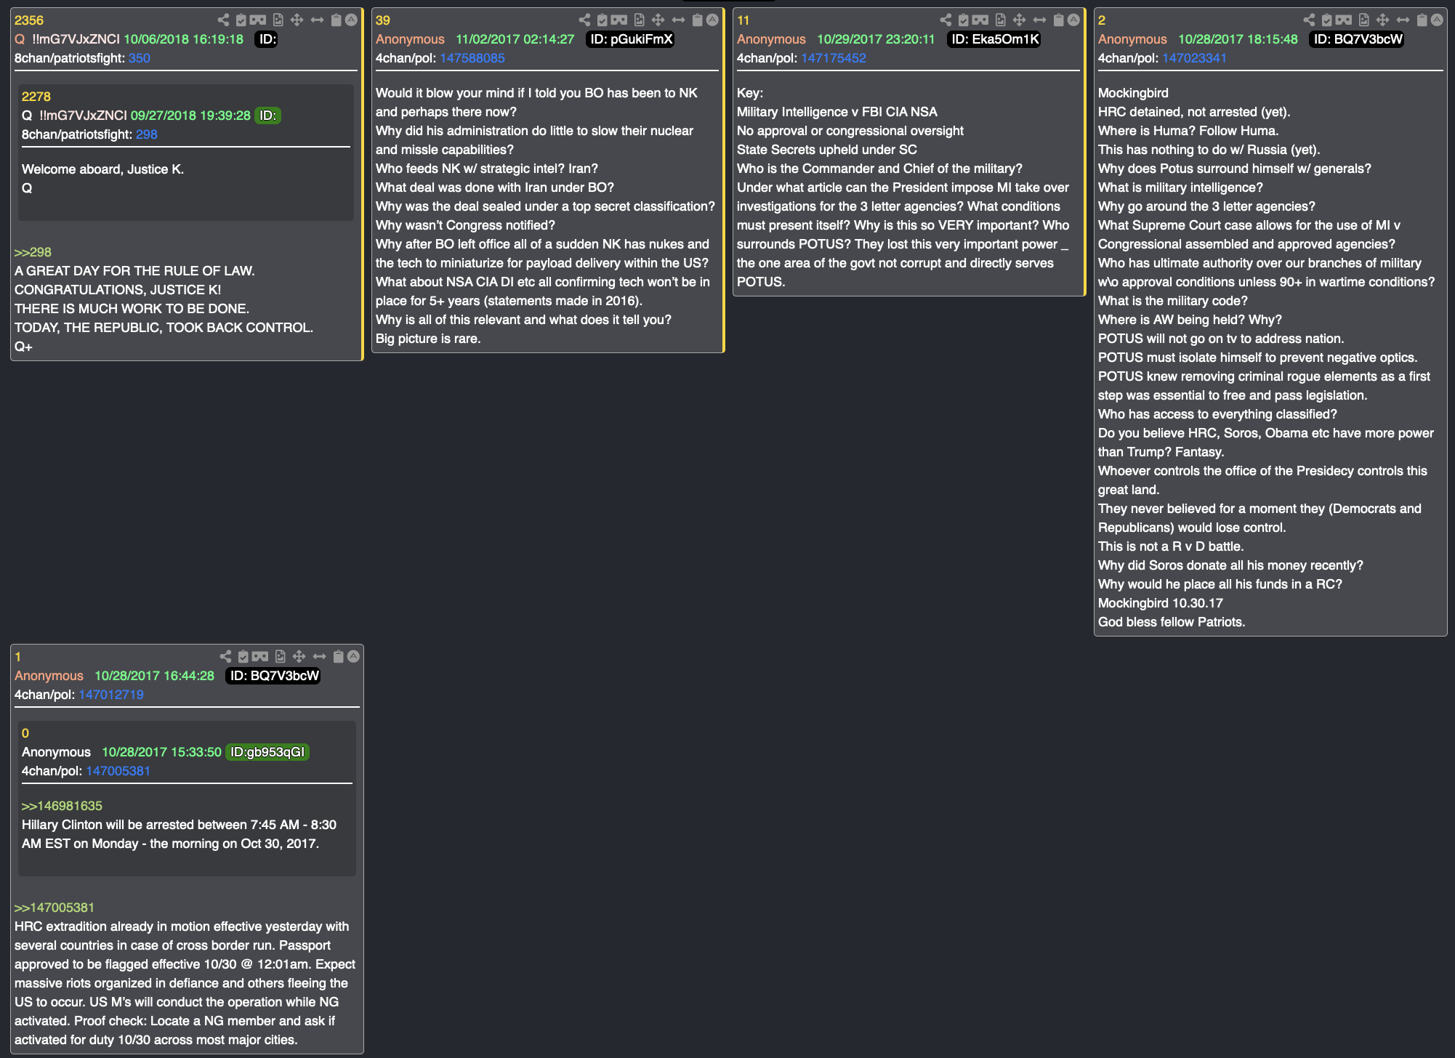Image resolution: width=1455 pixels, height=1058 pixels.
Task: Click horizontal resize arrow on post 11
Action: [x=1039, y=20]
